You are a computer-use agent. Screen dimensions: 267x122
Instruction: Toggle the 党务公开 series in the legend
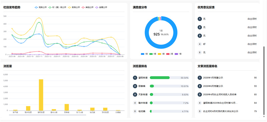(41, 7)
